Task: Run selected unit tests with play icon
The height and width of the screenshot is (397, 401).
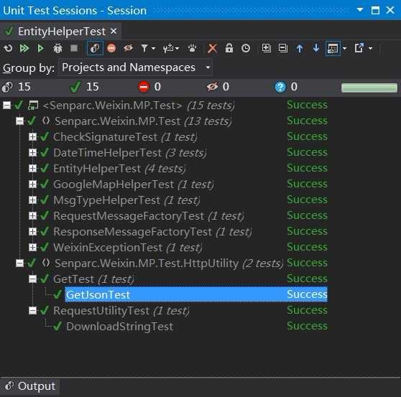Action: click(40, 48)
